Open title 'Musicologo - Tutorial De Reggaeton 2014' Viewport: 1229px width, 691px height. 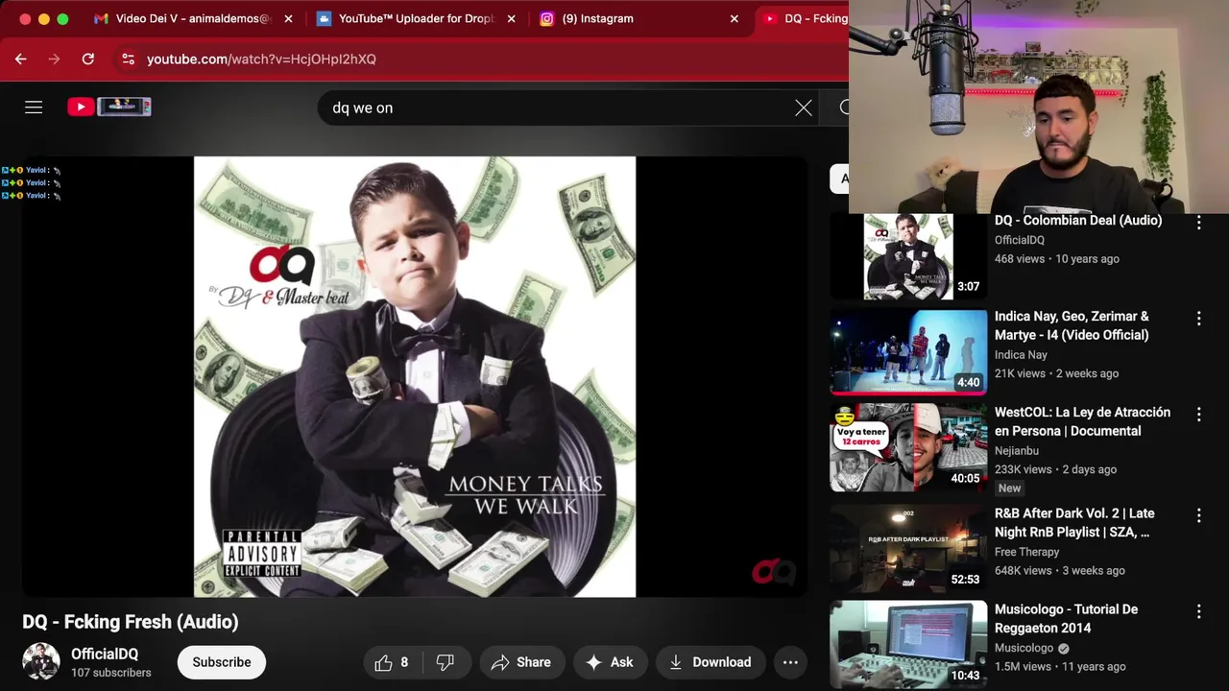click(1066, 618)
